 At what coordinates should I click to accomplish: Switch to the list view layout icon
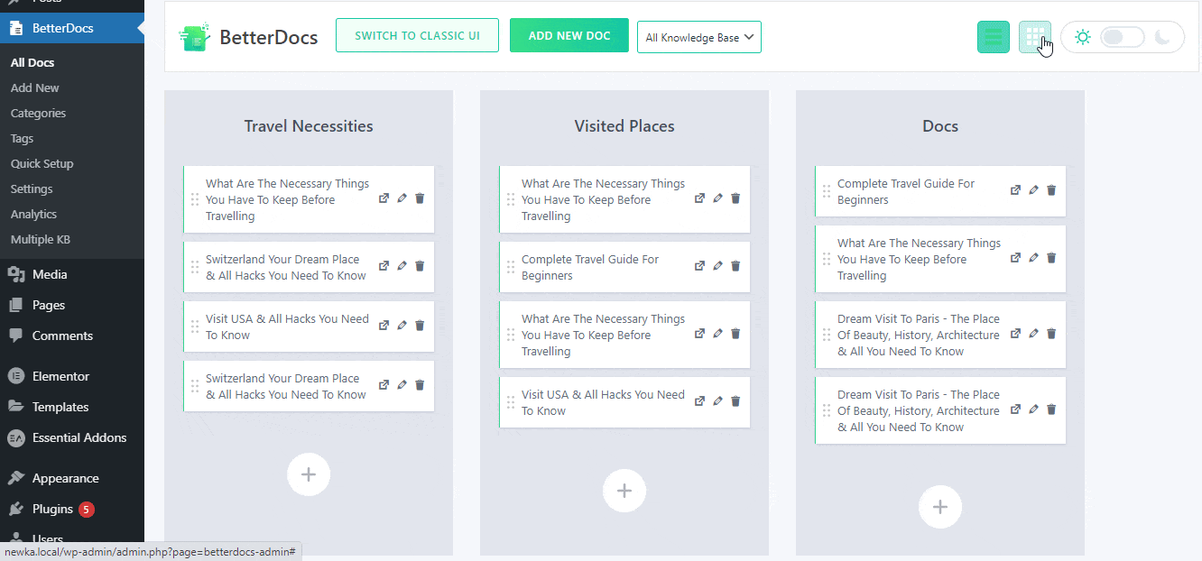pos(994,37)
